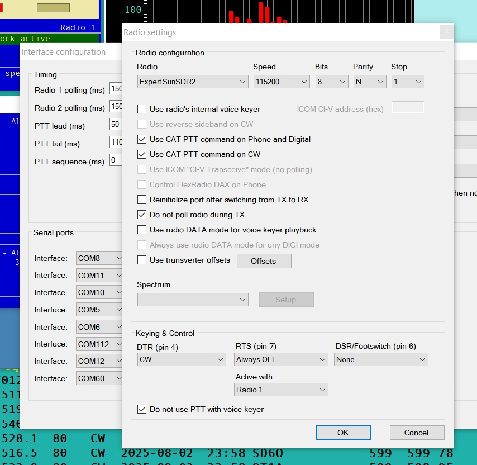Open the RTS (pin 7) dropdown
The height and width of the screenshot is (465, 477).
coord(281,360)
